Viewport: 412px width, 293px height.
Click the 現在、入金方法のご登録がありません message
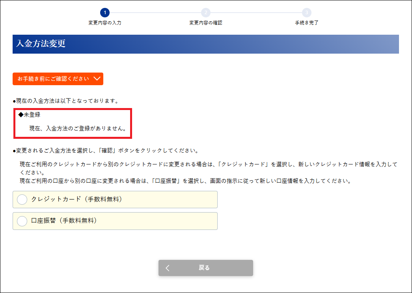click(78, 129)
